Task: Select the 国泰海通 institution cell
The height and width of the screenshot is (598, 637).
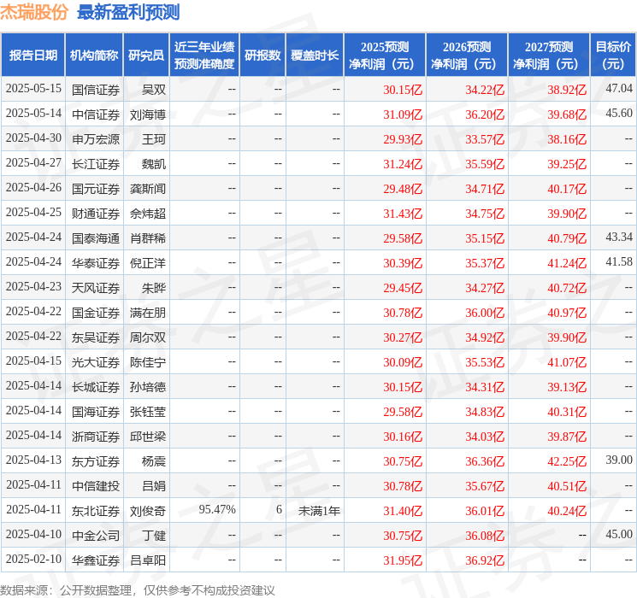Action: (x=96, y=238)
